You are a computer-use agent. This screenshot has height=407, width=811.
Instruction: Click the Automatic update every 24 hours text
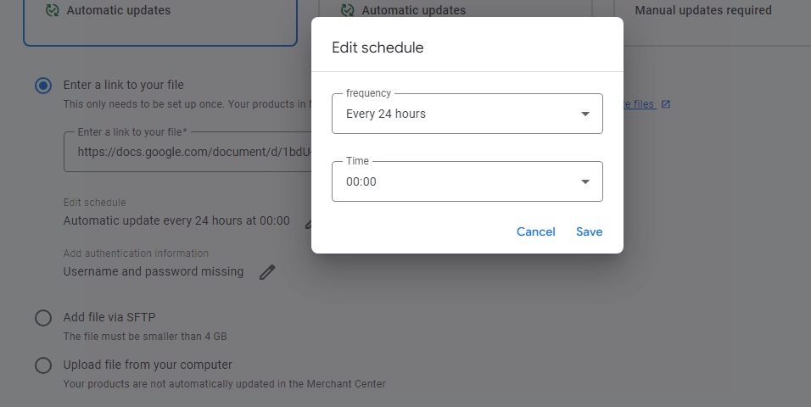click(x=176, y=220)
